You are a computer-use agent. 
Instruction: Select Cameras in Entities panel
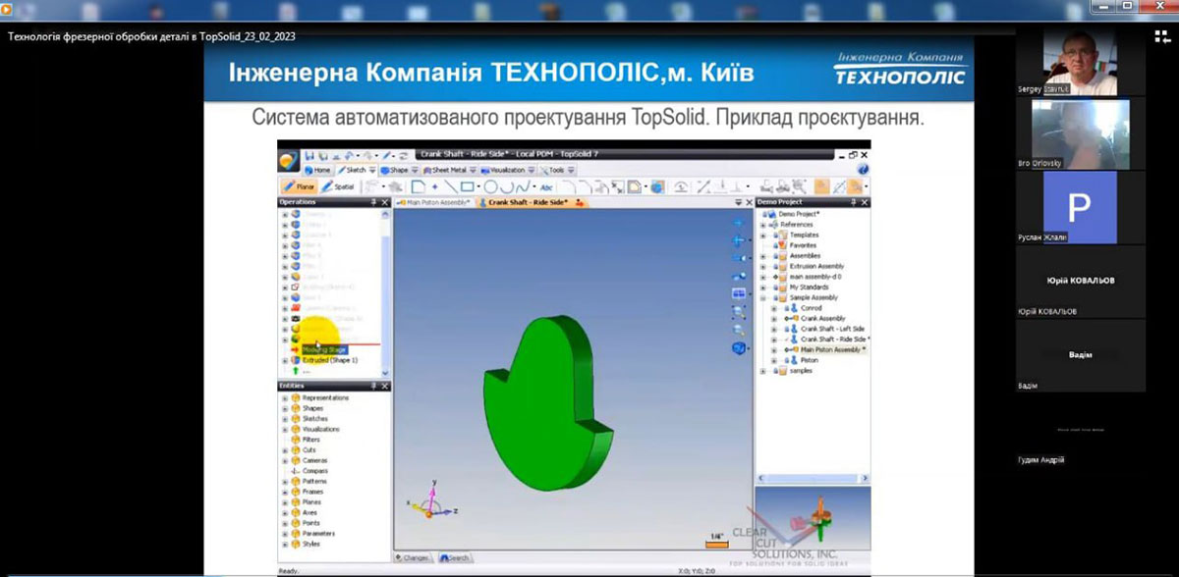pos(314,460)
